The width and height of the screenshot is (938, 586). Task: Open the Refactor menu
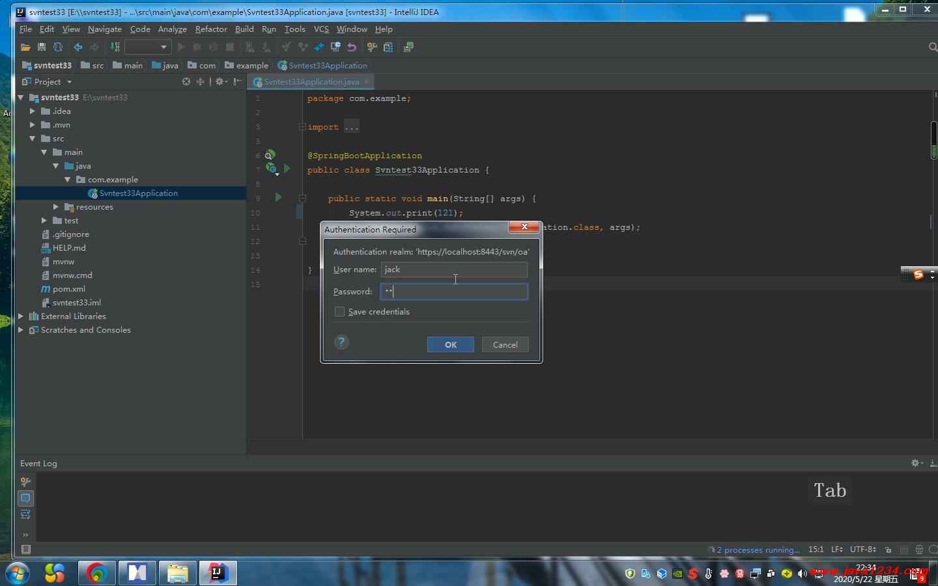(x=211, y=29)
